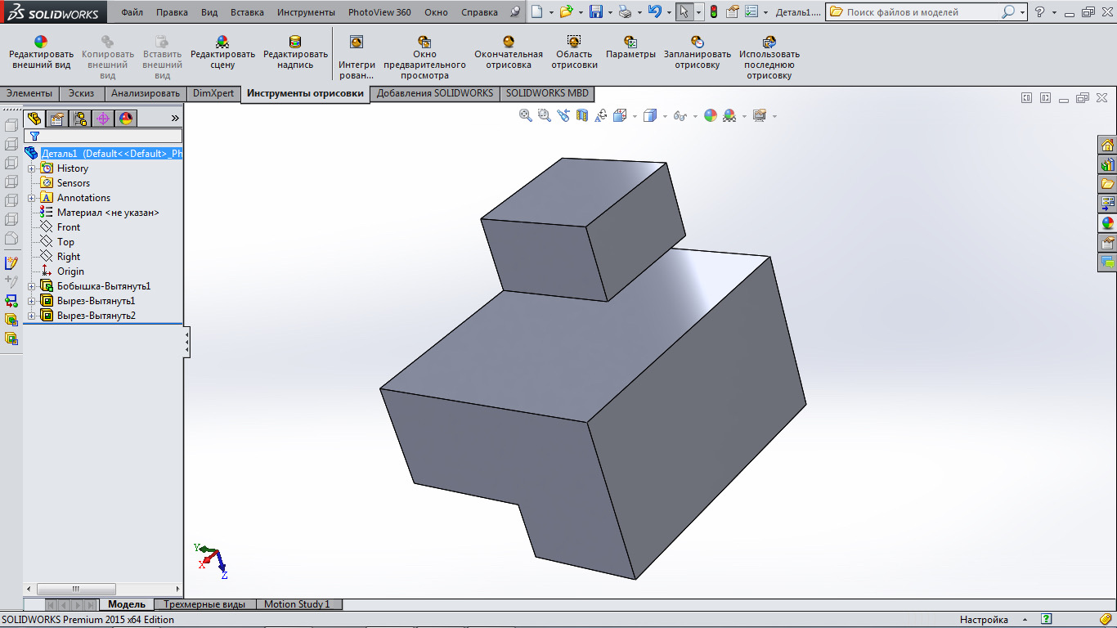The image size is (1117, 628).
Task: Start the final render (Окончательная отрисовка)
Action: [x=509, y=43]
